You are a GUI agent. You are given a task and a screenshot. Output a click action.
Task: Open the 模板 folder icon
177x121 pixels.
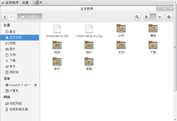click(153, 28)
